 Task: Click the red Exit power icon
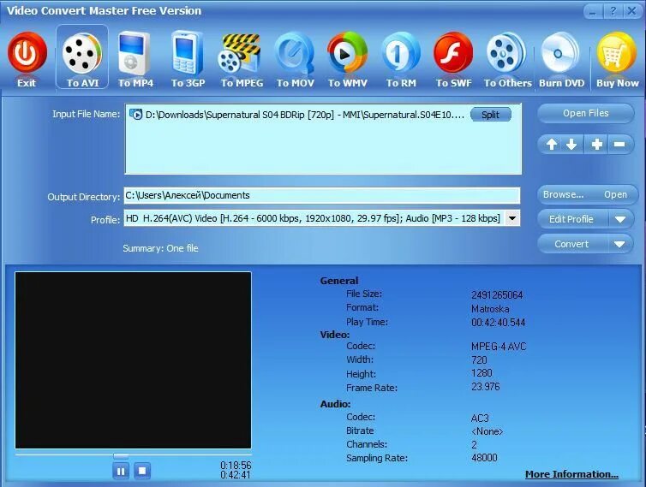point(27,53)
